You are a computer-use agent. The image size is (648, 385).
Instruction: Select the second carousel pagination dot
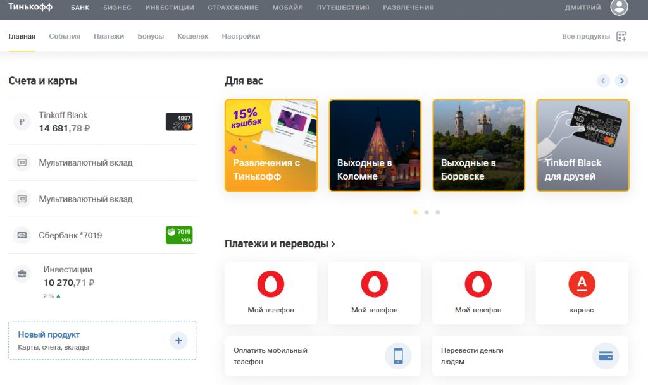tap(427, 212)
